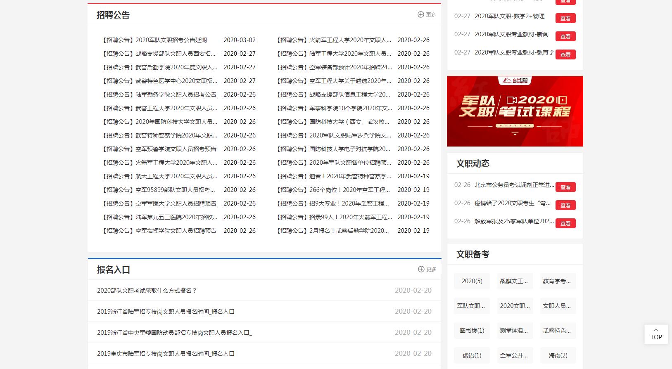The width and height of the screenshot is (672, 369).
Task: Click 查看 for 解放军报及25家军队单位 news
Action: [x=565, y=223]
